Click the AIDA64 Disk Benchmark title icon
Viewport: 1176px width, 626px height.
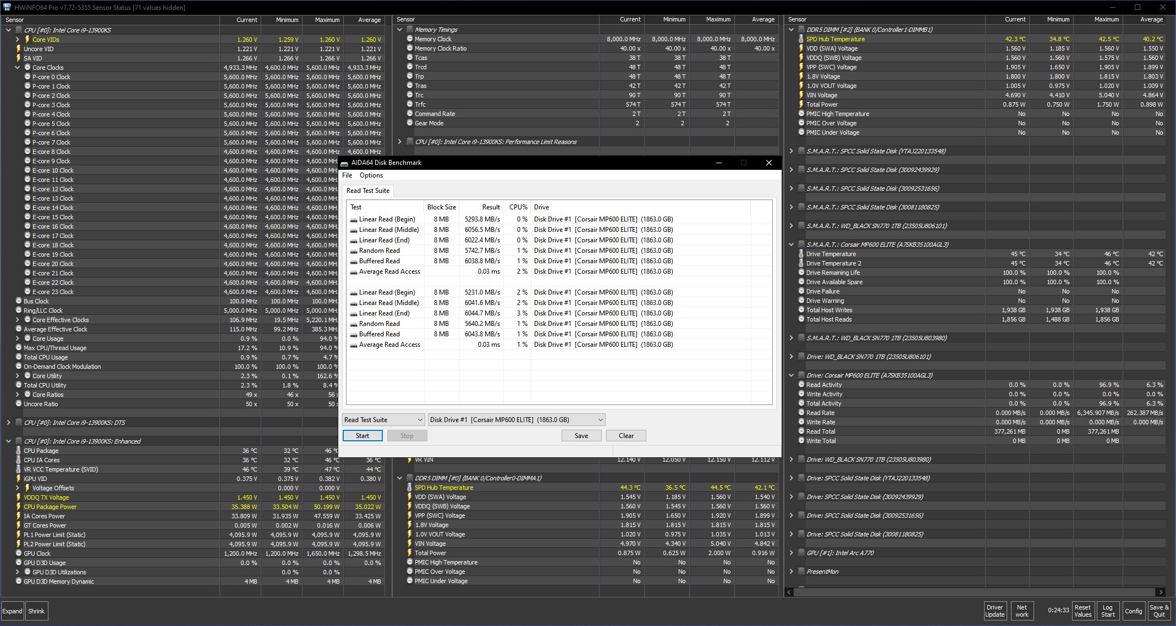coord(344,163)
